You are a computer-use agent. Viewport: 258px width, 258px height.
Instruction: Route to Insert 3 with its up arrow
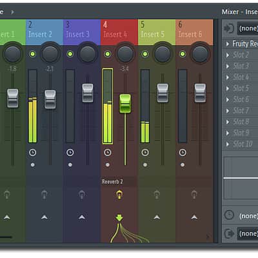tap(82, 217)
